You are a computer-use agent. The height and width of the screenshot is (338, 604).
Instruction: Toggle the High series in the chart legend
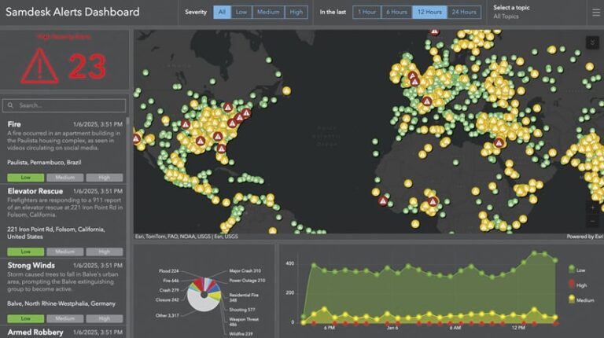(577, 285)
